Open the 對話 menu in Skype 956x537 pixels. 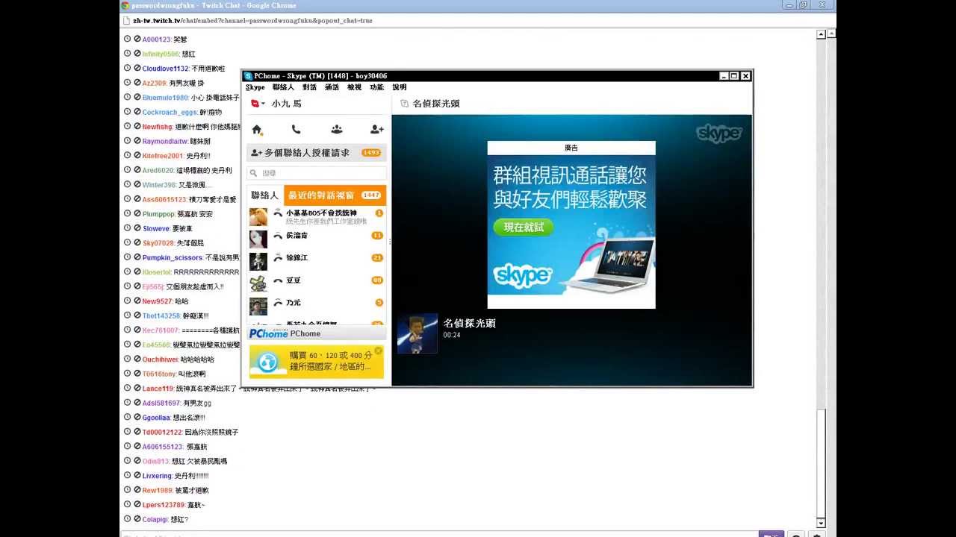309,87
